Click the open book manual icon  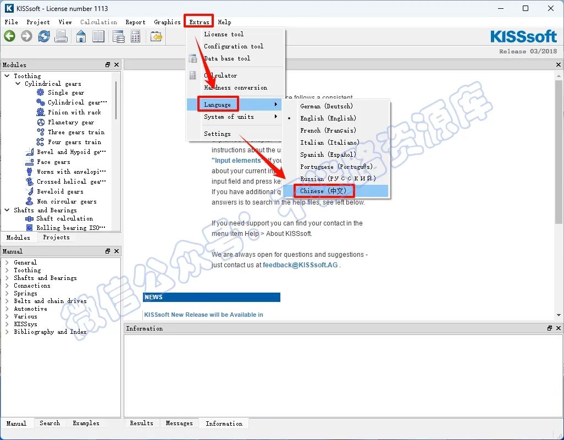point(98,36)
